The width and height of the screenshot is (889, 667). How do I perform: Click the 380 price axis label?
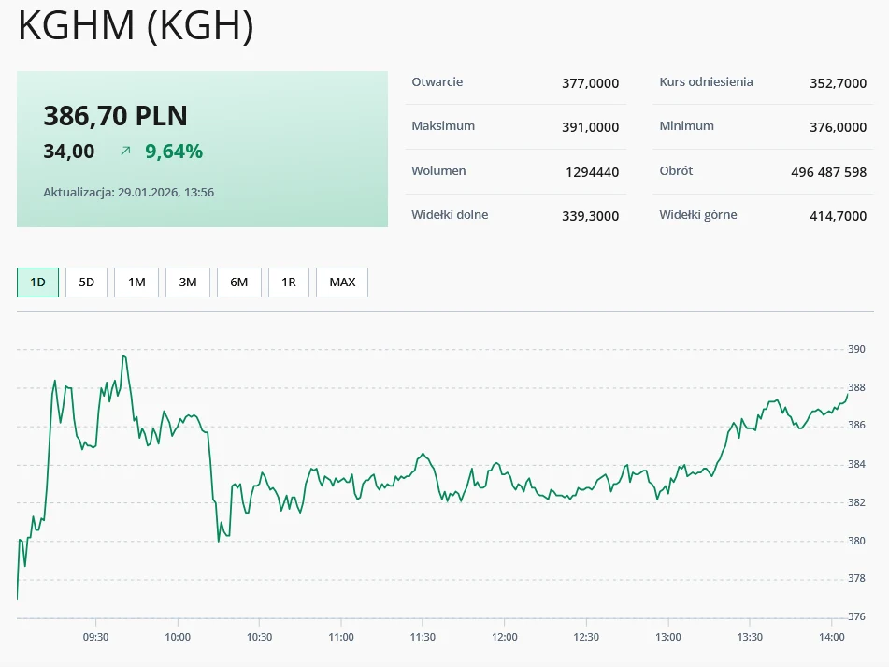tap(856, 541)
